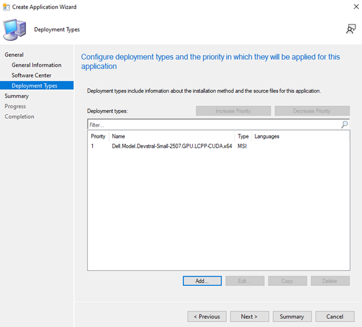362x327 pixels.
Task: Click the computer icon beside Deployment Types
Action: pyautogui.click(x=15, y=30)
